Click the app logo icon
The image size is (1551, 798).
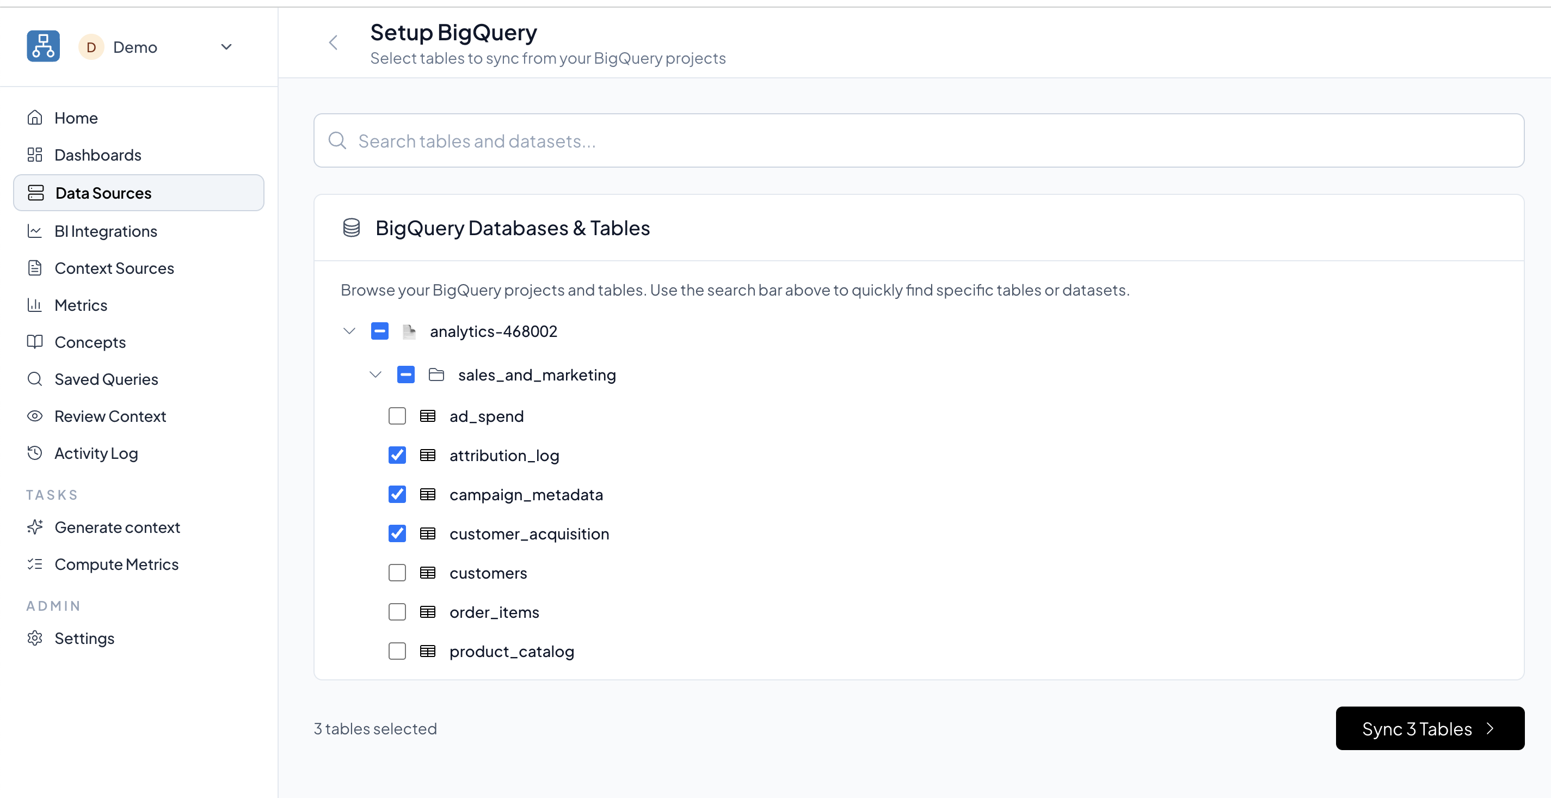pos(43,46)
